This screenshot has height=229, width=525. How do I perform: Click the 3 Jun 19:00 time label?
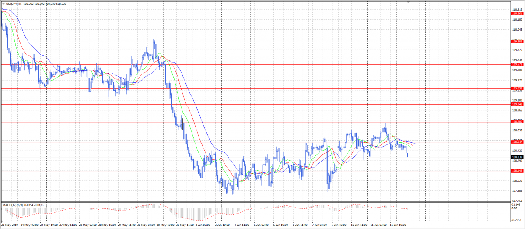click(x=223, y=225)
